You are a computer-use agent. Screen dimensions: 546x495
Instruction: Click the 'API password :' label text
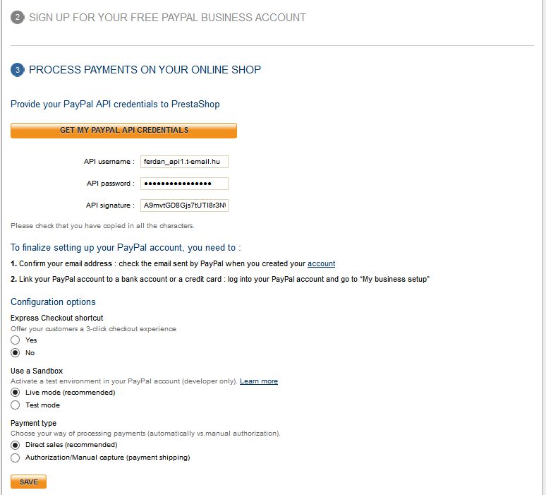pyautogui.click(x=110, y=184)
